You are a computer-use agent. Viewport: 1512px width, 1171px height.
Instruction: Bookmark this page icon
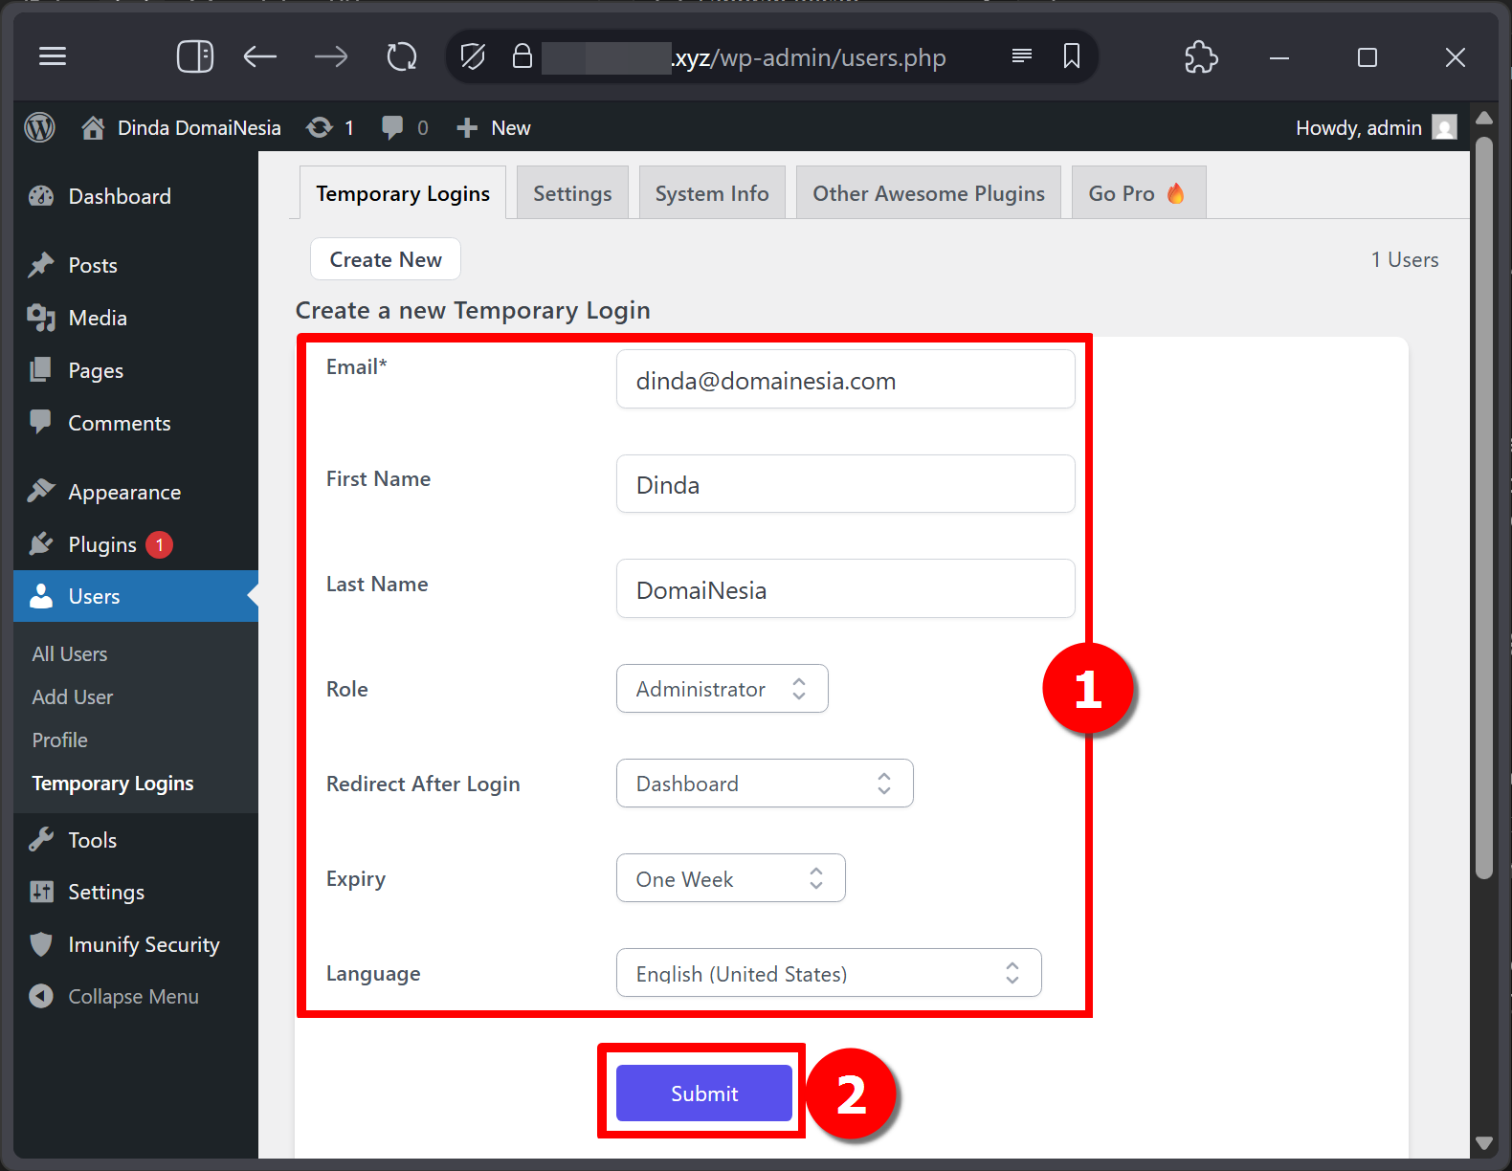pos(1072,55)
